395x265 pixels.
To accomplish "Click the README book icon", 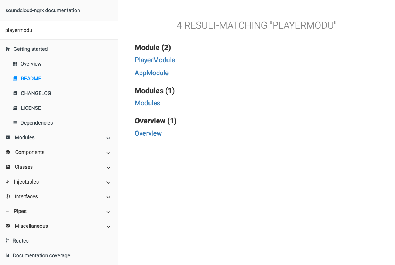I will [x=15, y=78].
